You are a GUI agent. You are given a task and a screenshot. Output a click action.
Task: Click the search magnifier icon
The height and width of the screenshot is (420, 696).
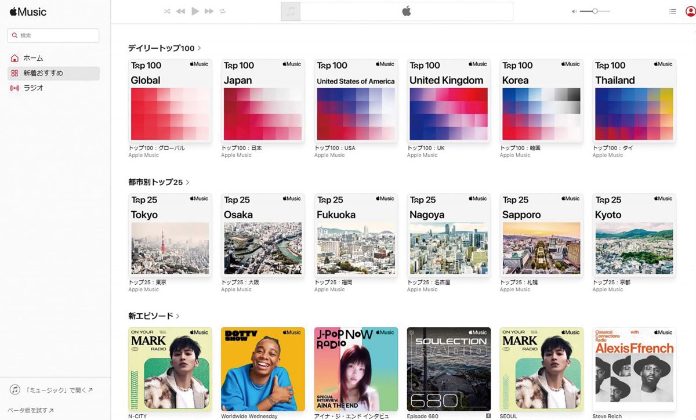[x=14, y=35]
